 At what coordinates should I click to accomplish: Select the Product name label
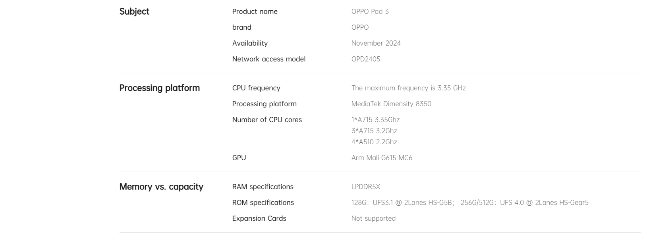coord(255,11)
